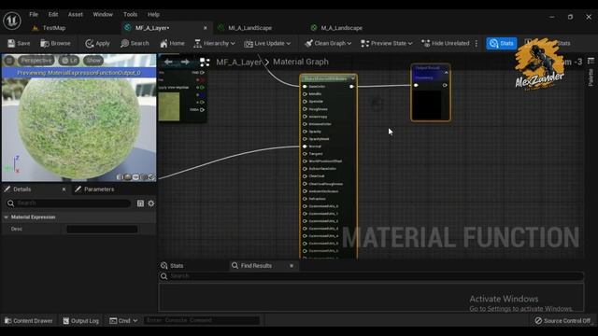This screenshot has height=336, width=598.
Task: Click the Normal input pin
Action: 305,147
